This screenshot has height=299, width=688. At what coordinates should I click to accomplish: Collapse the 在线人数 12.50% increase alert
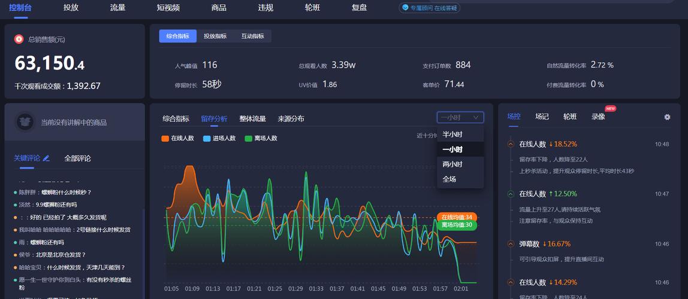coord(511,194)
